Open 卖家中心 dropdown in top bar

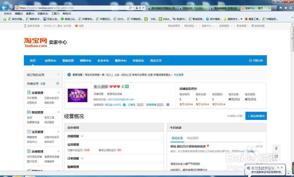(x=208, y=26)
